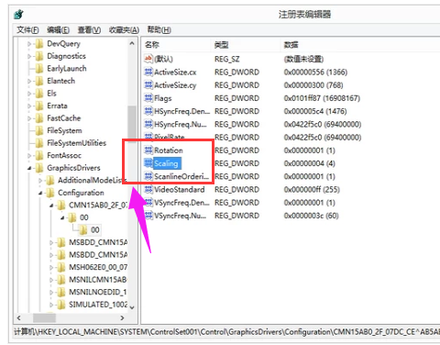440x345 pixels.
Task: Open the 编辑(E) menu
Action: point(58,30)
